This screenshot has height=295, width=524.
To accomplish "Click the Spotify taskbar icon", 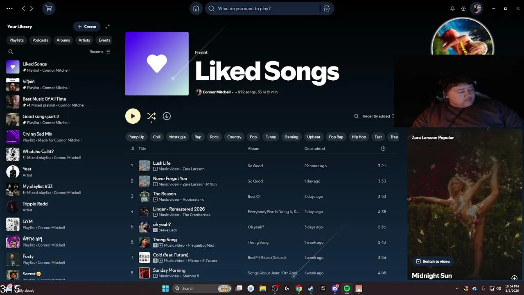I will [347, 288].
